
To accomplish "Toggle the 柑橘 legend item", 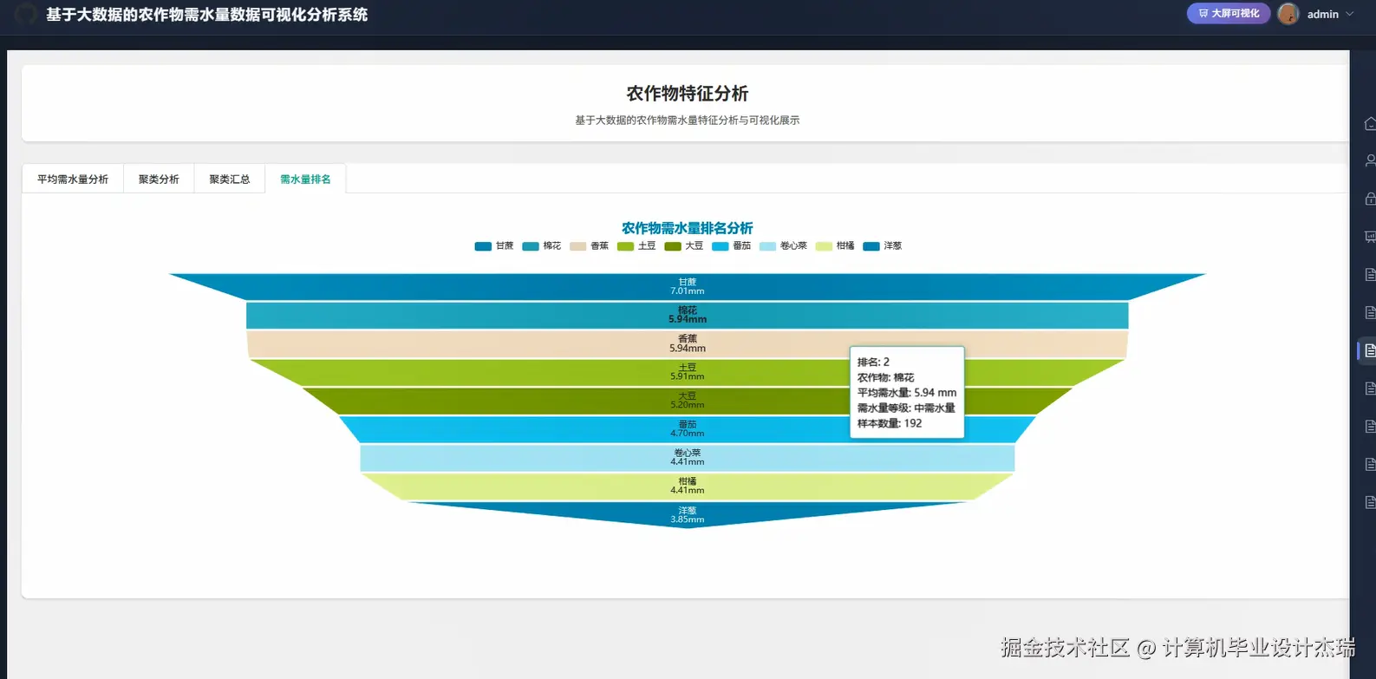I will click(x=835, y=246).
